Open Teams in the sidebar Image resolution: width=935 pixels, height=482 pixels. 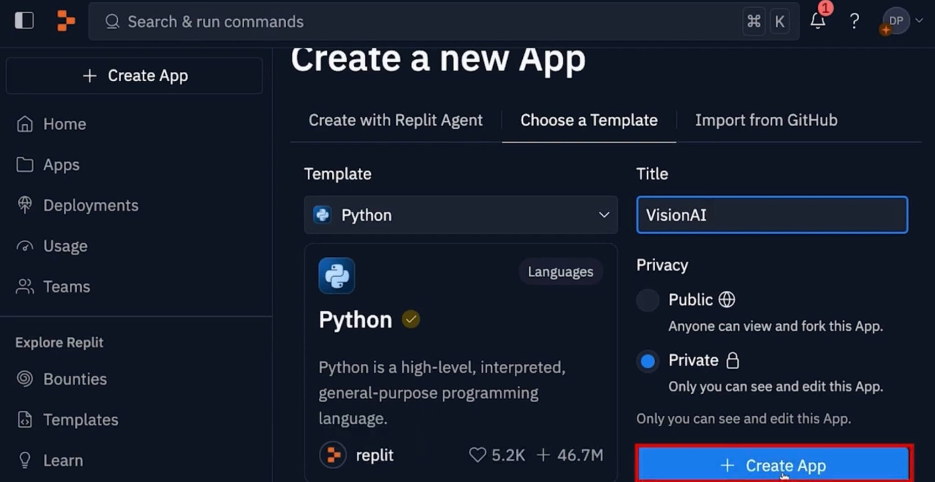tap(67, 286)
